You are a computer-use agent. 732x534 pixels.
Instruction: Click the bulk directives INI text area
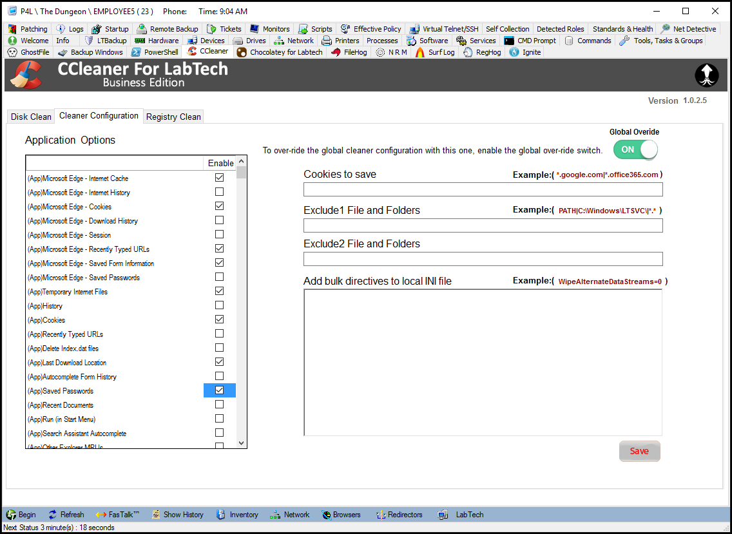(483, 362)
